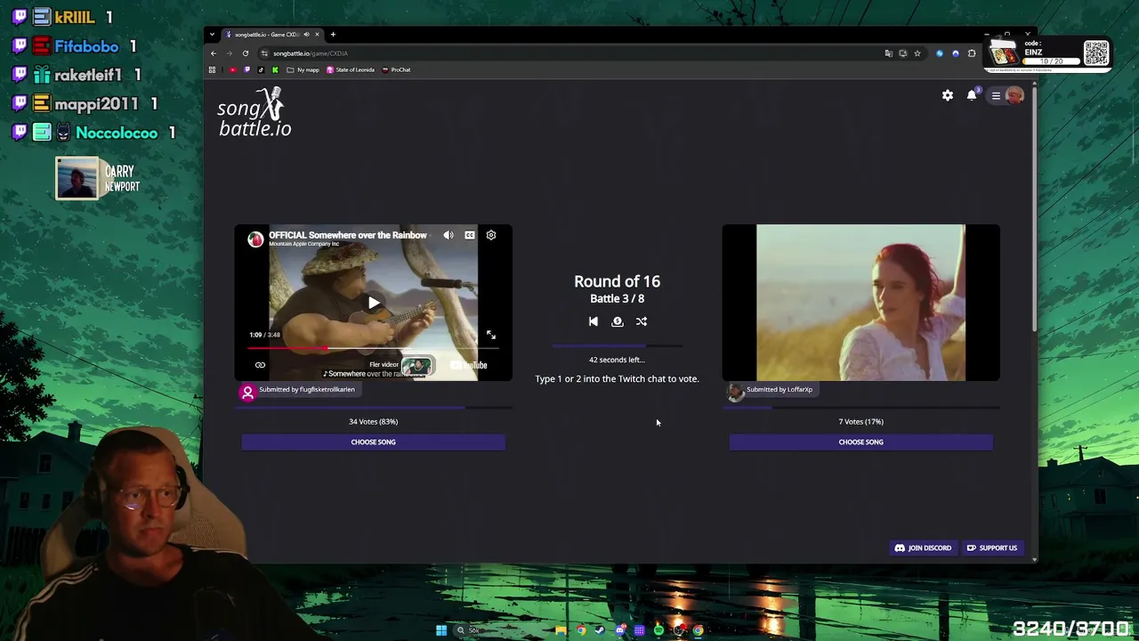Screen dimensions: 1139x641
Task: Open the Mountain Apple Company channel avatar
Action: (x=255, y=239)
